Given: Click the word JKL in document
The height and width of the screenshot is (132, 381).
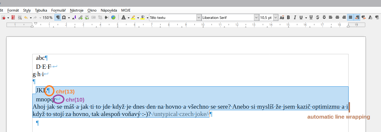Looking at the screenshot, I should point(41,90).
